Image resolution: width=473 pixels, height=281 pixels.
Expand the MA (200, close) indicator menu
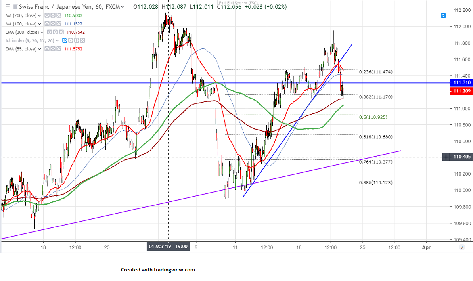40,16
